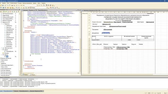Select the НомерКомиссии attribute in the tree
168x94 pixels.
(x=10, y=38)
